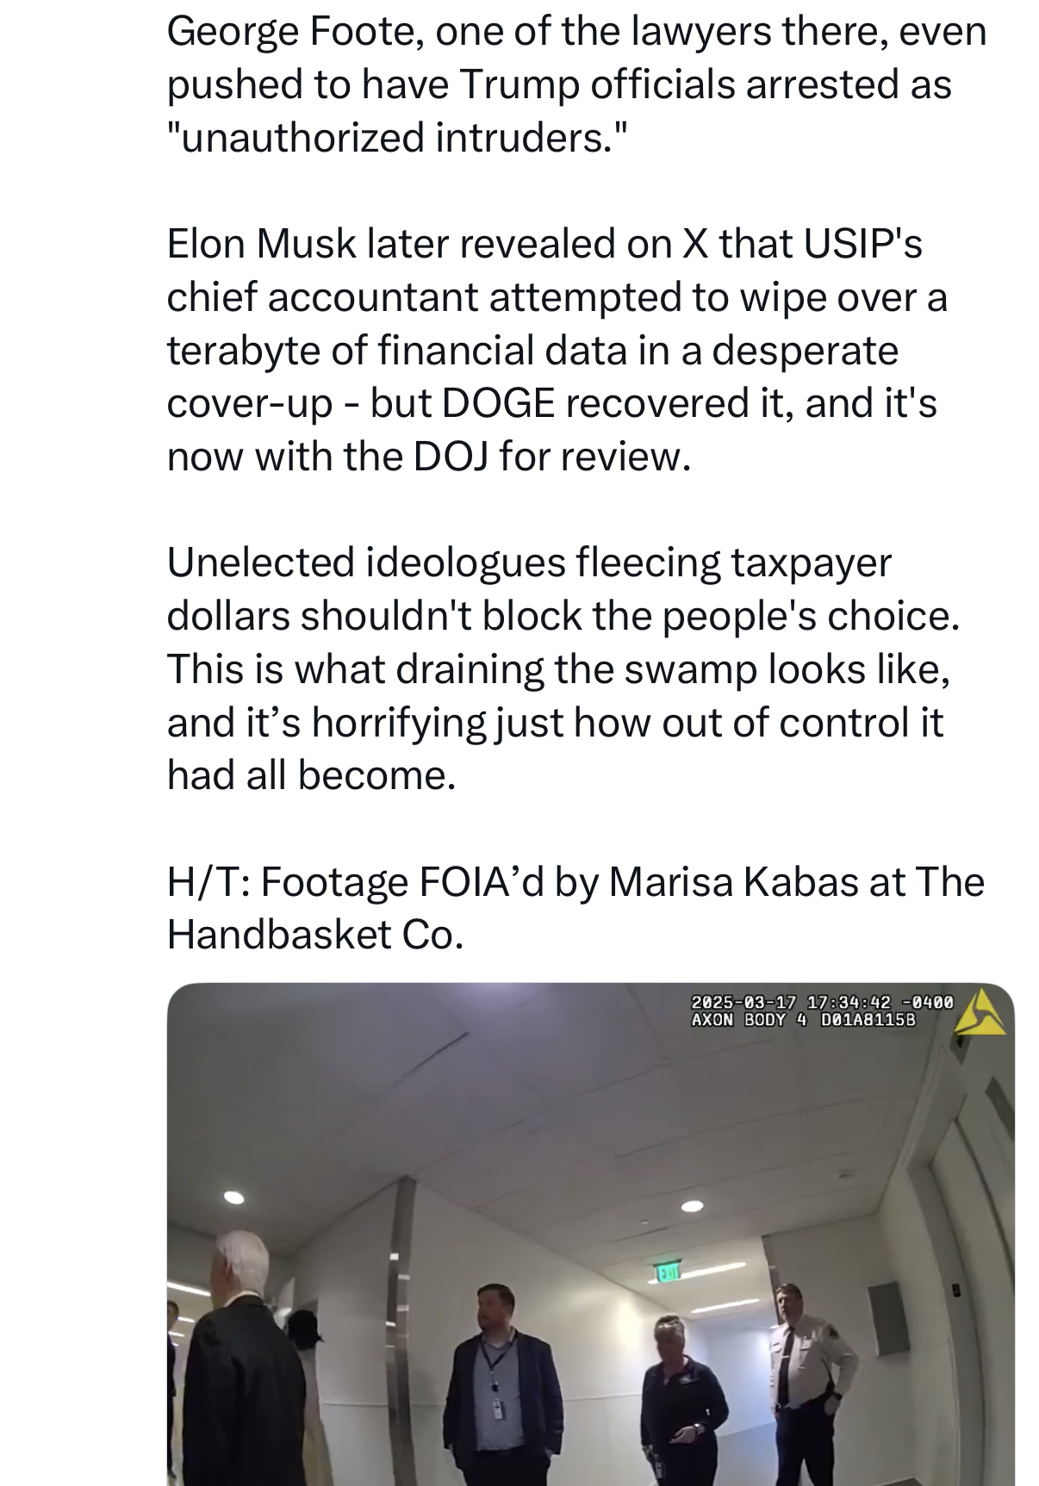Click the word "DOGE" in the post text

point(498,404)
